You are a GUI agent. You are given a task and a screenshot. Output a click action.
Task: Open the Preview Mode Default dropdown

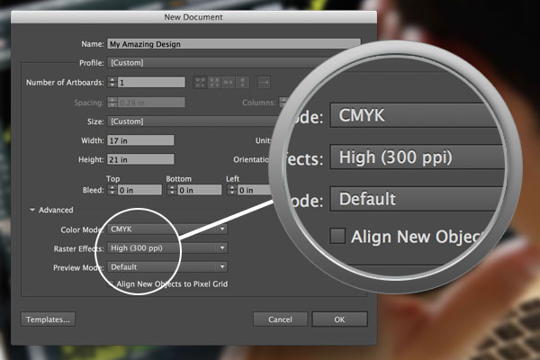pyautogui.click(x=167, y=266)
